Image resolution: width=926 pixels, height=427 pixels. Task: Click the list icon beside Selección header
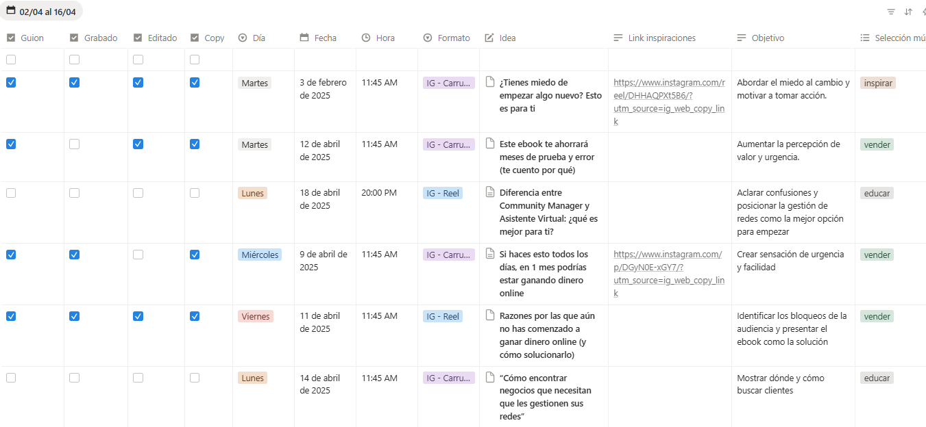865,38
